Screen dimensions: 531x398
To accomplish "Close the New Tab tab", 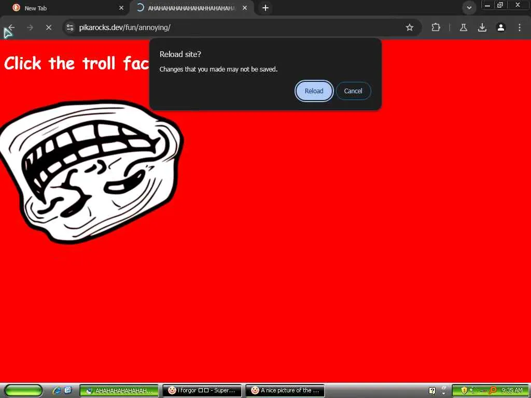I will pos(121,8).
